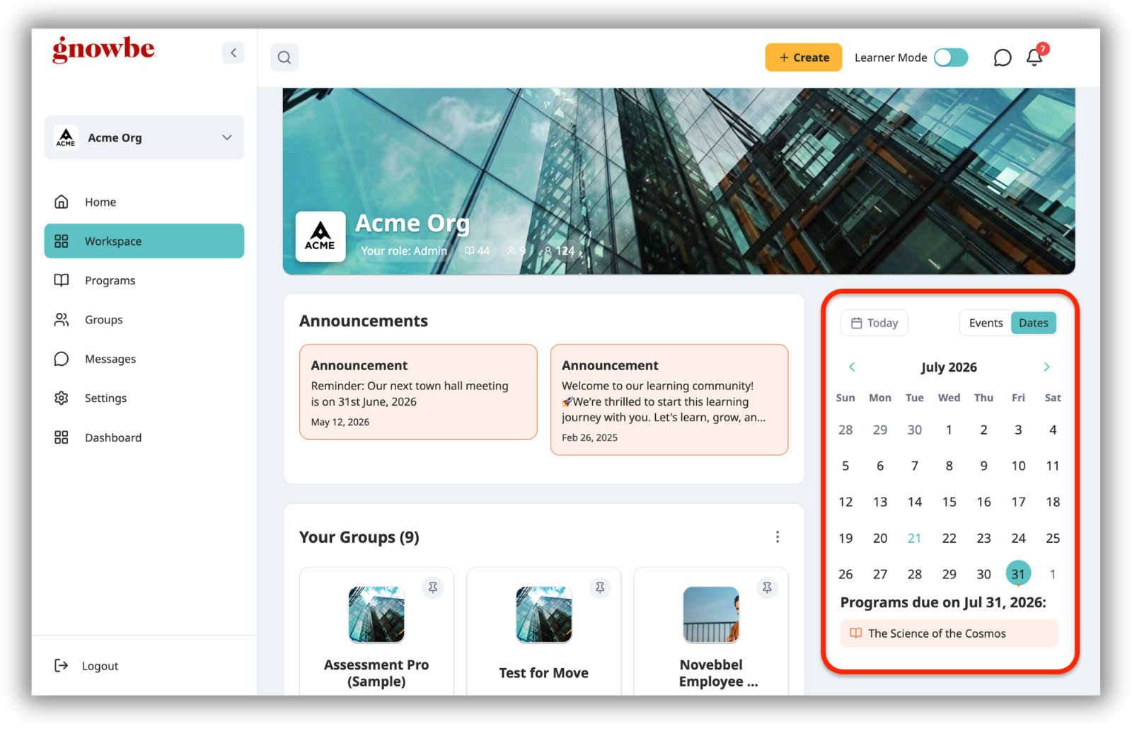The width and height of the screenshot is (1132, 729).
Task: Click the 'Your Groups (9)' heading
Action: point(359,537)
